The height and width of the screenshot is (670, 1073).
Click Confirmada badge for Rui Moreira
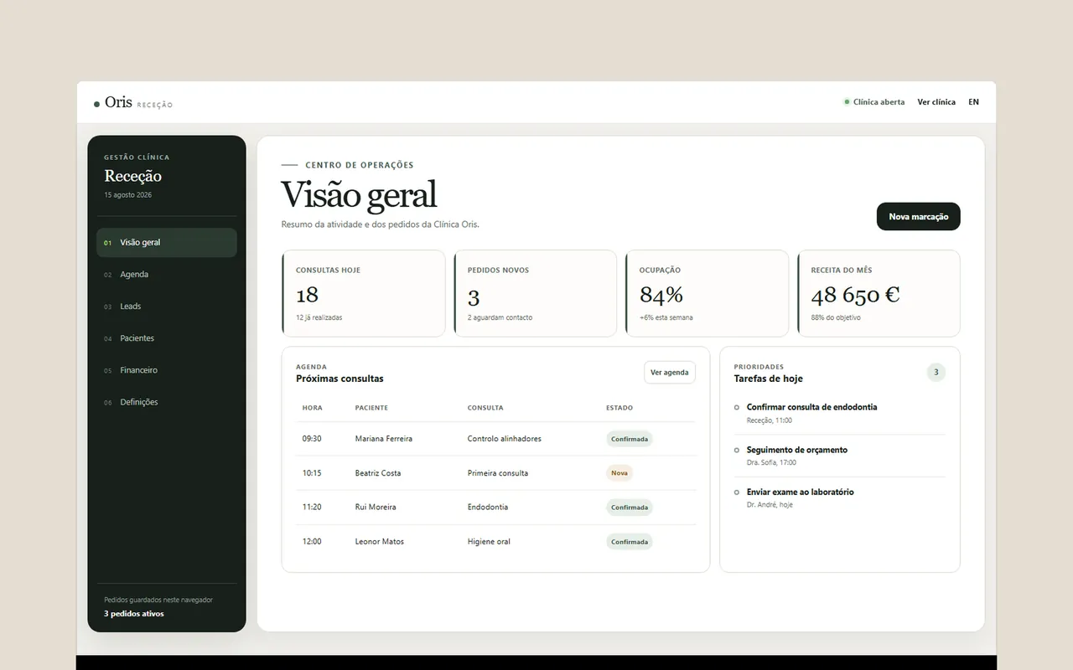click(630, 508)
